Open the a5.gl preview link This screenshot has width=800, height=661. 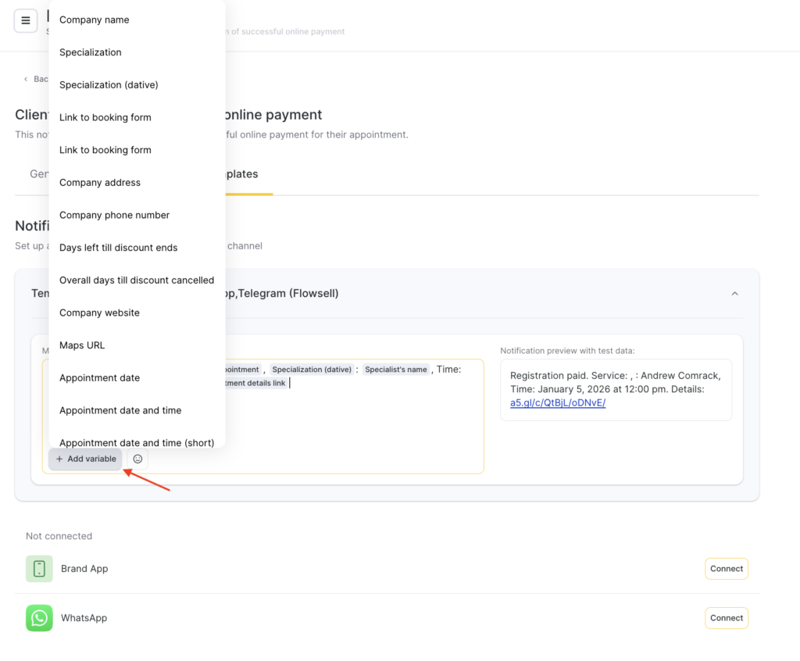point(557,403)
